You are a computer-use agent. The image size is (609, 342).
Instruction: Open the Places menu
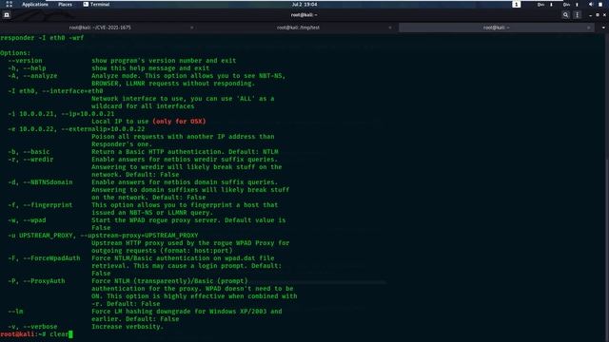coord(65,4)
